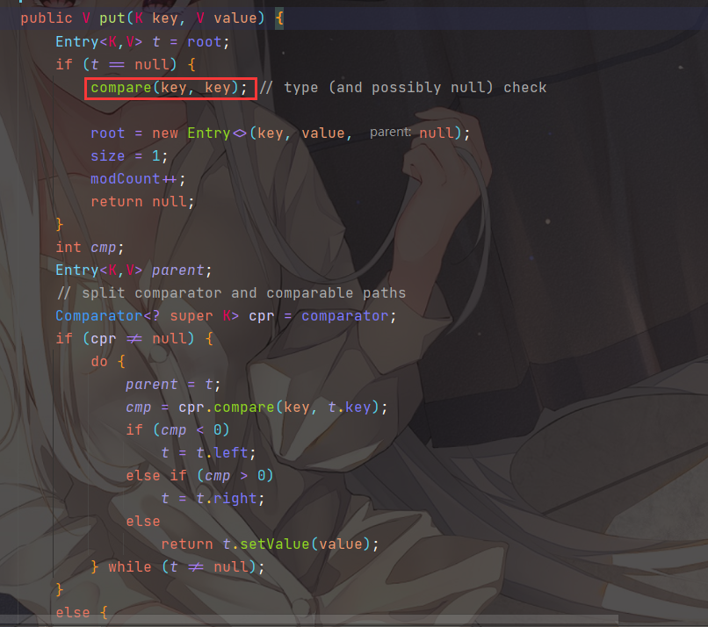Click the 'size = 1;' line
Viewport: 708px width, 627px height.
coord(129,156)
